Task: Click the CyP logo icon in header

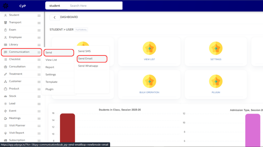Action: click(6, 6)
